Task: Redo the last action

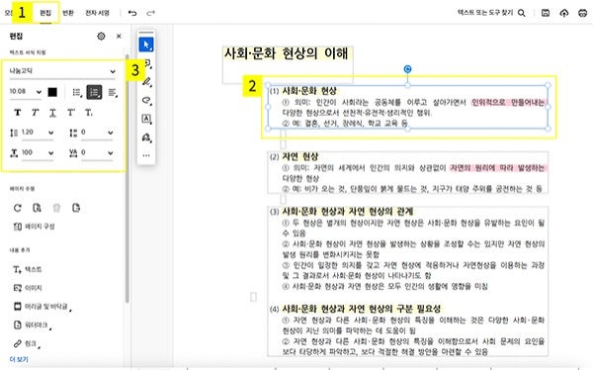Action: pos(150,13)
